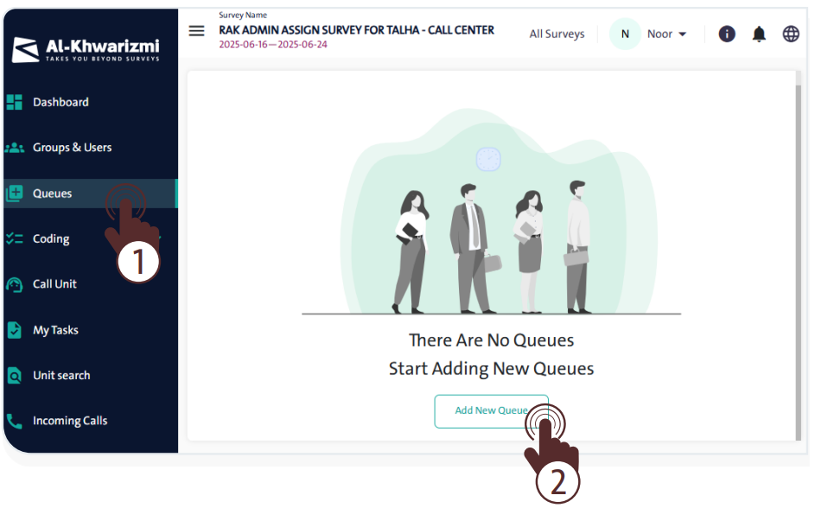This screenshot has width=815, height=508.
Task: Toggle the hamburger menu to collapse the sidebar
Action: (x=197, y=31)
